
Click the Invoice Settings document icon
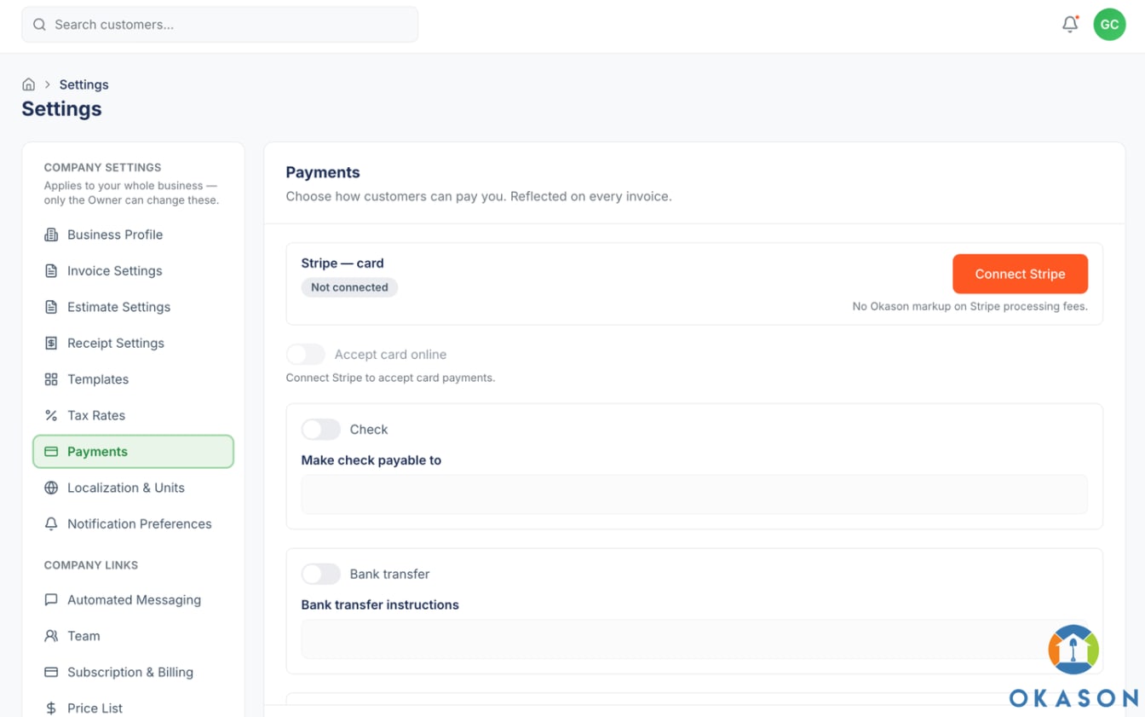pos(51,271)
